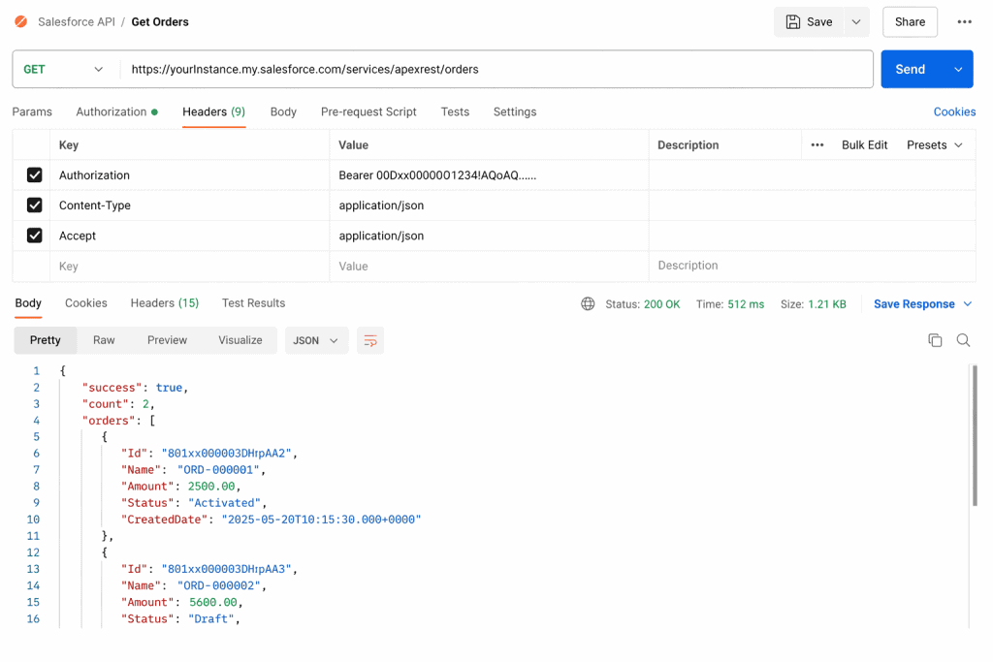Viewport: 993px width, 662px height.
Task: Click the Postman logo in the breadcrumb
Action: [20, 21]
